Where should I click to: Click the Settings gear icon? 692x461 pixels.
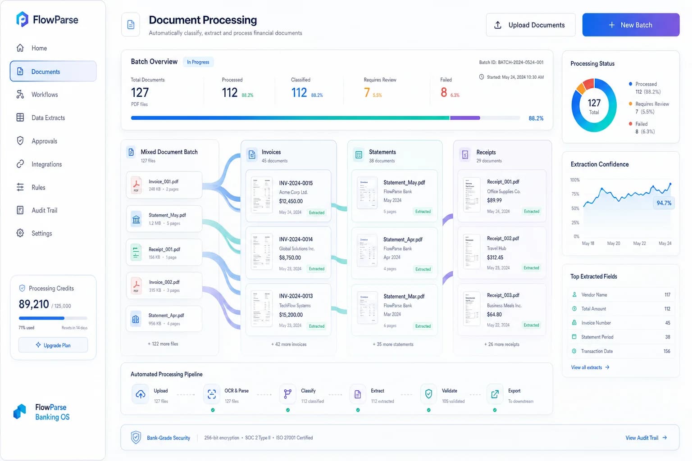(20, 233)
